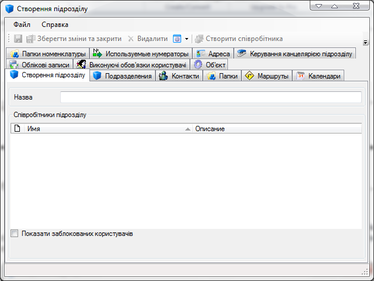Open Керування канцелярією підрозділу tab
Image resolution: width=374 pixels, height=281 pixels.
(x=295, y=54)
